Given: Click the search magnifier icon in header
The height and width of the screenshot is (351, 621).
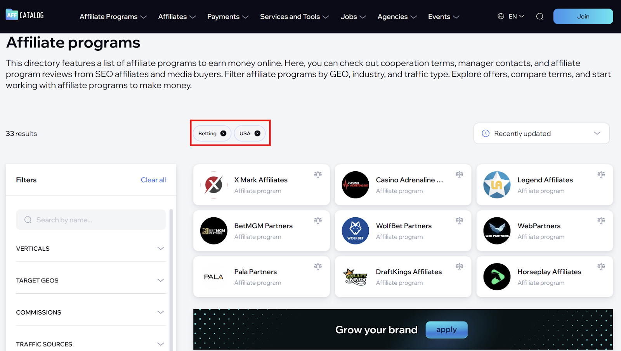Looking at the screenshot, I should coord(539,16).
